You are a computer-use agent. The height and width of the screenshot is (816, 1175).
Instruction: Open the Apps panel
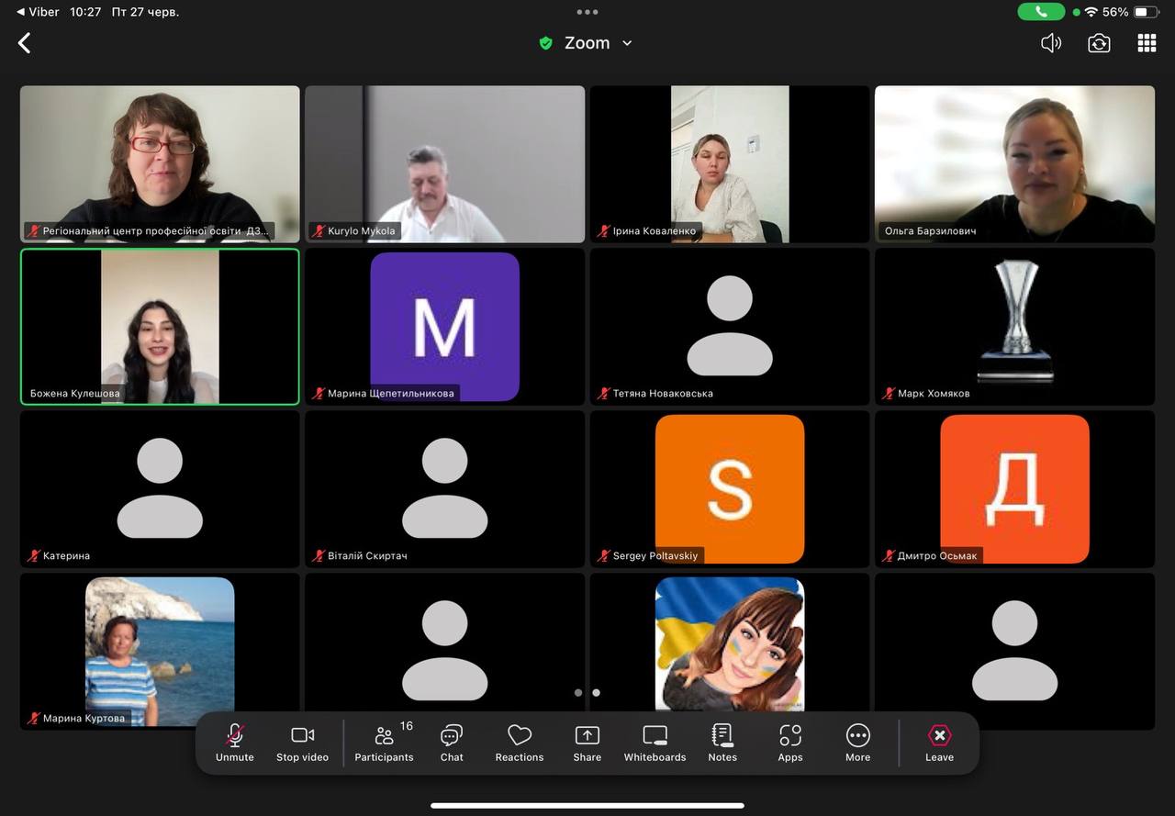click(x=790, y=743)
